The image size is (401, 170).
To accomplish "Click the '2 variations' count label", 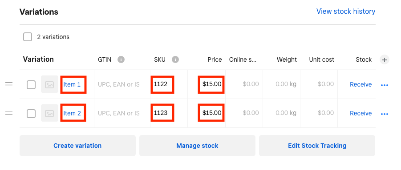I will [x=53, y=37].
